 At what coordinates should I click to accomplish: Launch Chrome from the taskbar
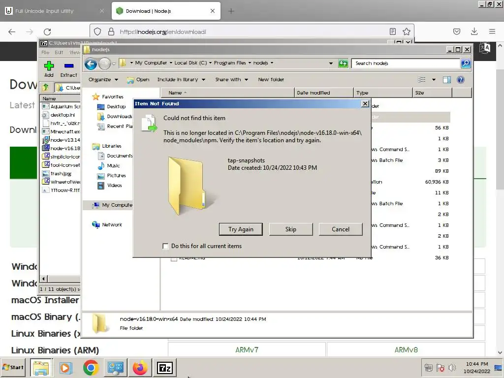pyautogui.click(x=91, y=368)
